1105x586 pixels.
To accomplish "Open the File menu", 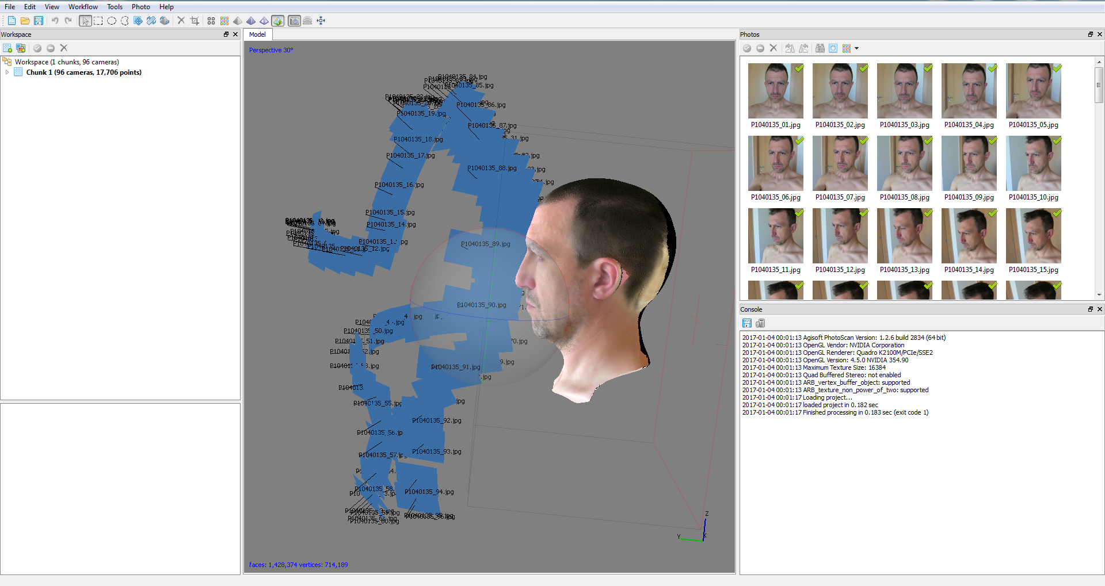I will click(x=10, y=7).
